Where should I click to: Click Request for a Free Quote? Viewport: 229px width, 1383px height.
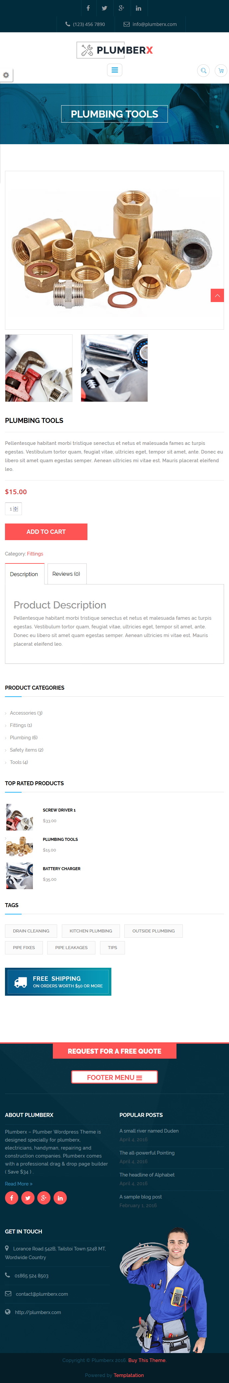tap(115, 1051)
